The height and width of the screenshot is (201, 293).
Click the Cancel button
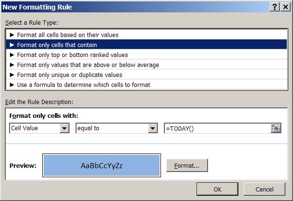click(265, 189)
